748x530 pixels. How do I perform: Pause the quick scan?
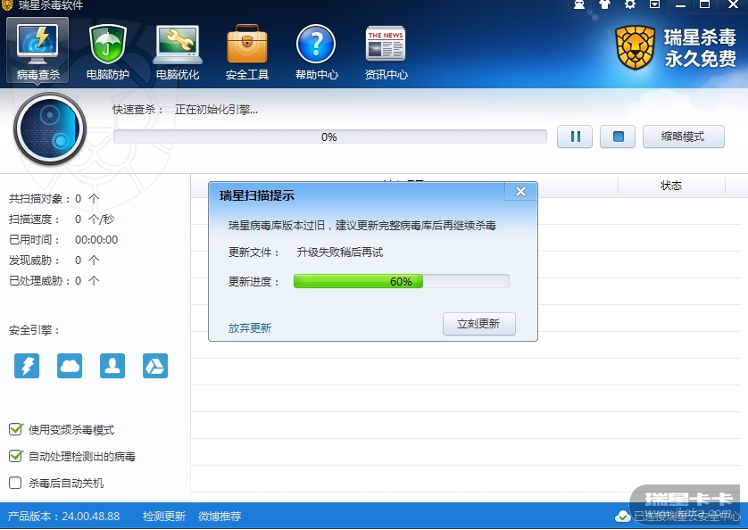coord(575,137)
